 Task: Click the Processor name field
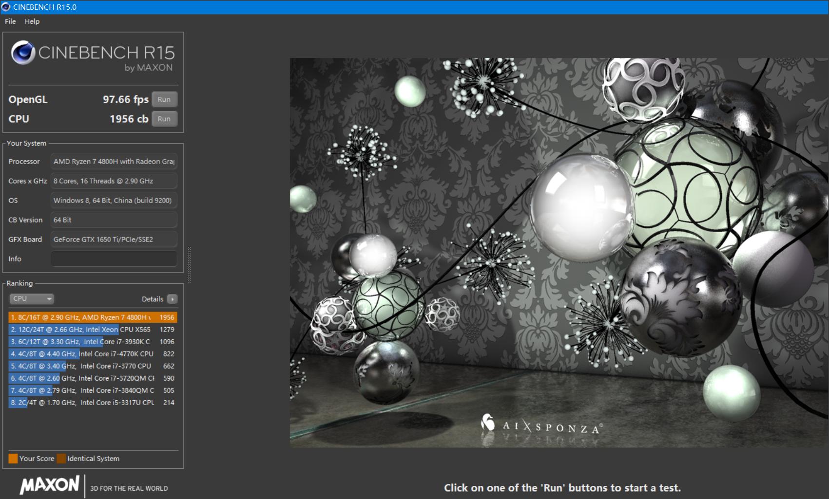pos(114,162)
